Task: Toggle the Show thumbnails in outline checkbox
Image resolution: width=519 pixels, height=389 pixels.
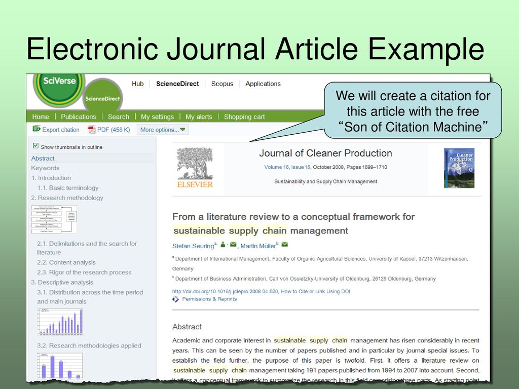Action: coord(36,146)
